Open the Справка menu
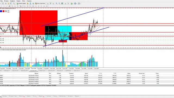Image resolution: width=174 pixels, height=98 pixels. [29, 1]
